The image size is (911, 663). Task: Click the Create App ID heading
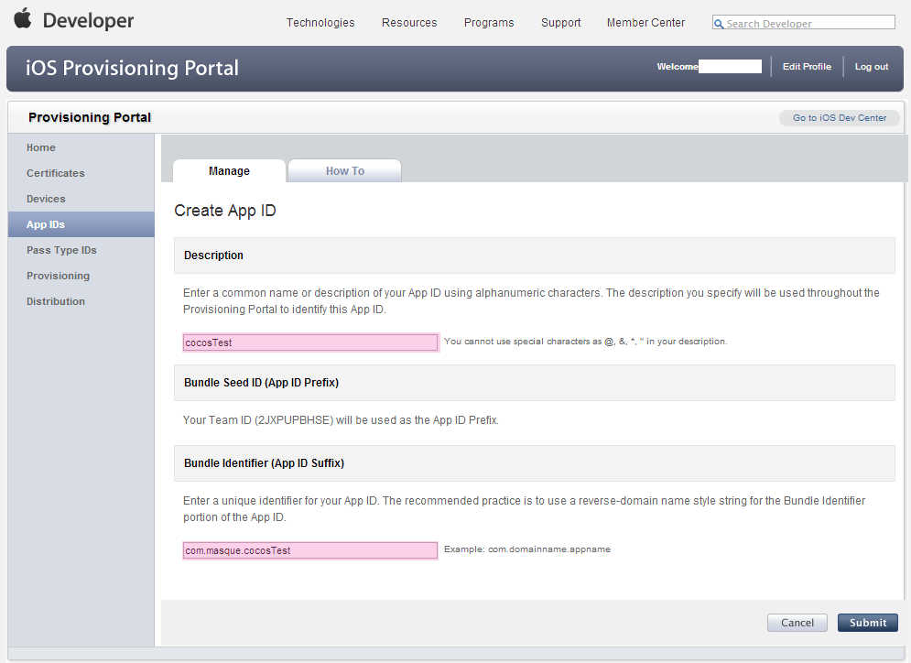pyautogui.click(x=225, y=211)
